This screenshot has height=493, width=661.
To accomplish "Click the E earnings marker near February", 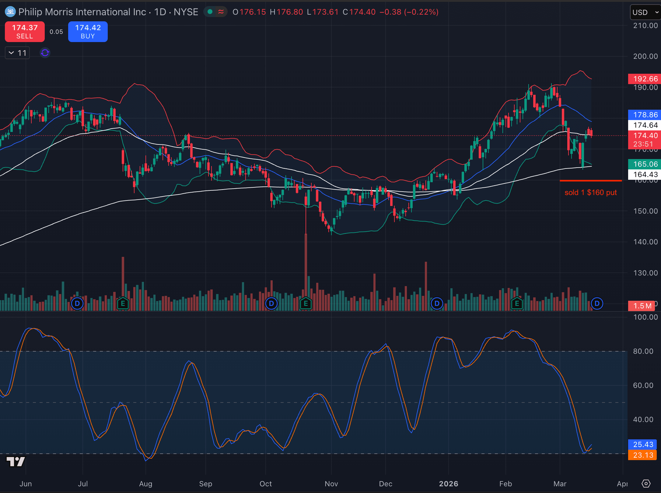I will [x=516, y=303].
